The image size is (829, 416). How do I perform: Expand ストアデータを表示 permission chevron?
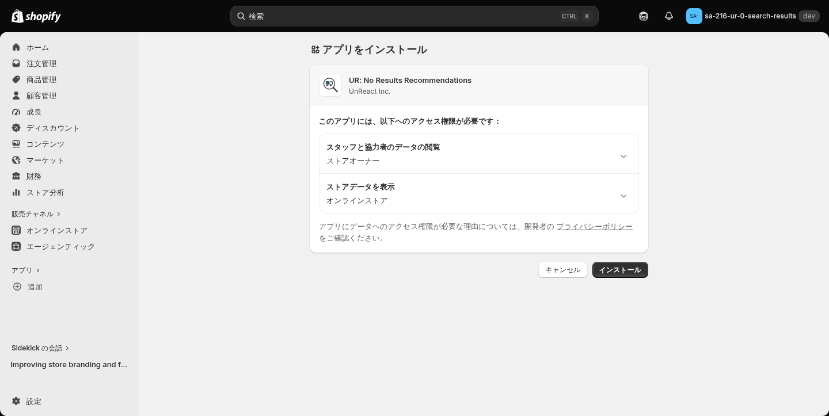623,196
